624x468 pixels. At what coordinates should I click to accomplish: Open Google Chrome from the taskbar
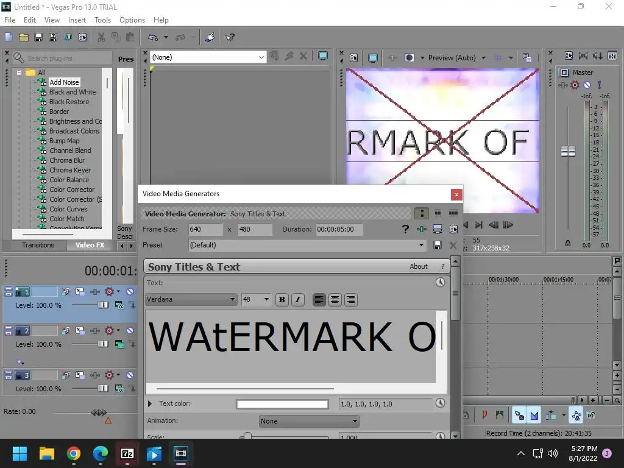click(74, 453)
